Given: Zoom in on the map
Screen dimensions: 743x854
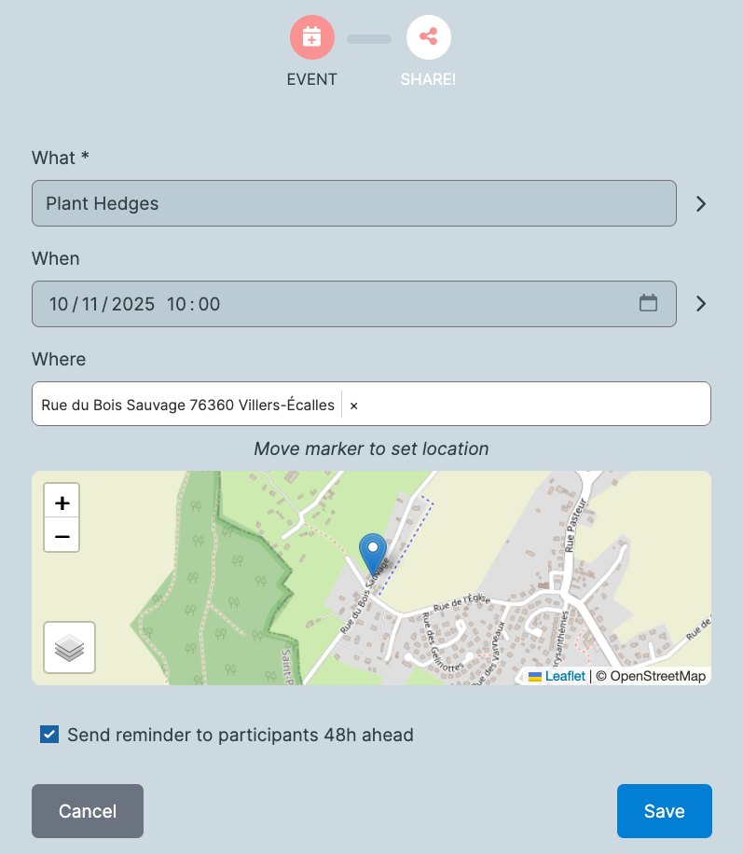Looking at the screenshot, I should pos(62,501).
